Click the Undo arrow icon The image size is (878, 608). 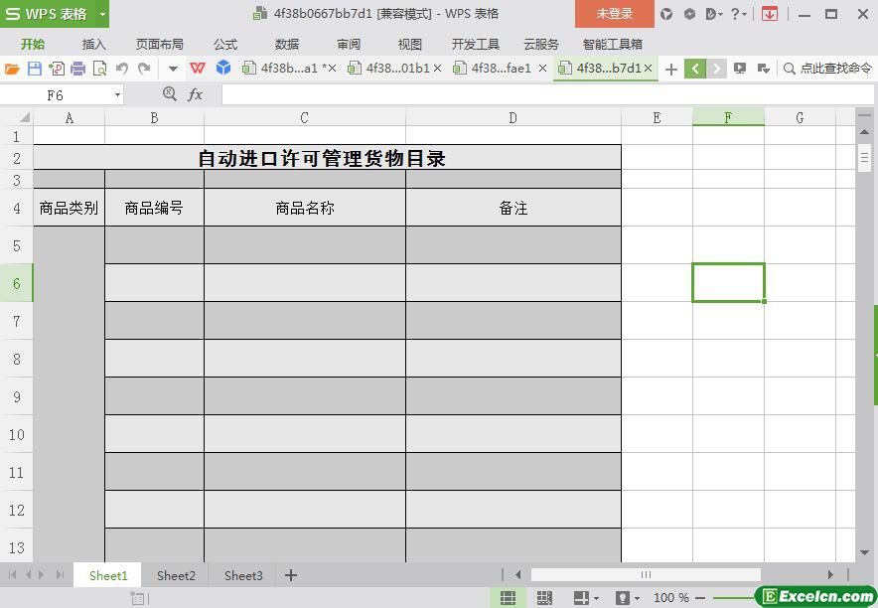coord(122,69)
